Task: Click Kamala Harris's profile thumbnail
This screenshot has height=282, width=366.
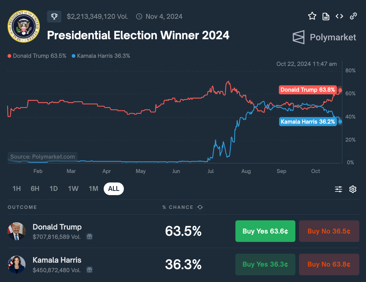Action: click(17, 264)
